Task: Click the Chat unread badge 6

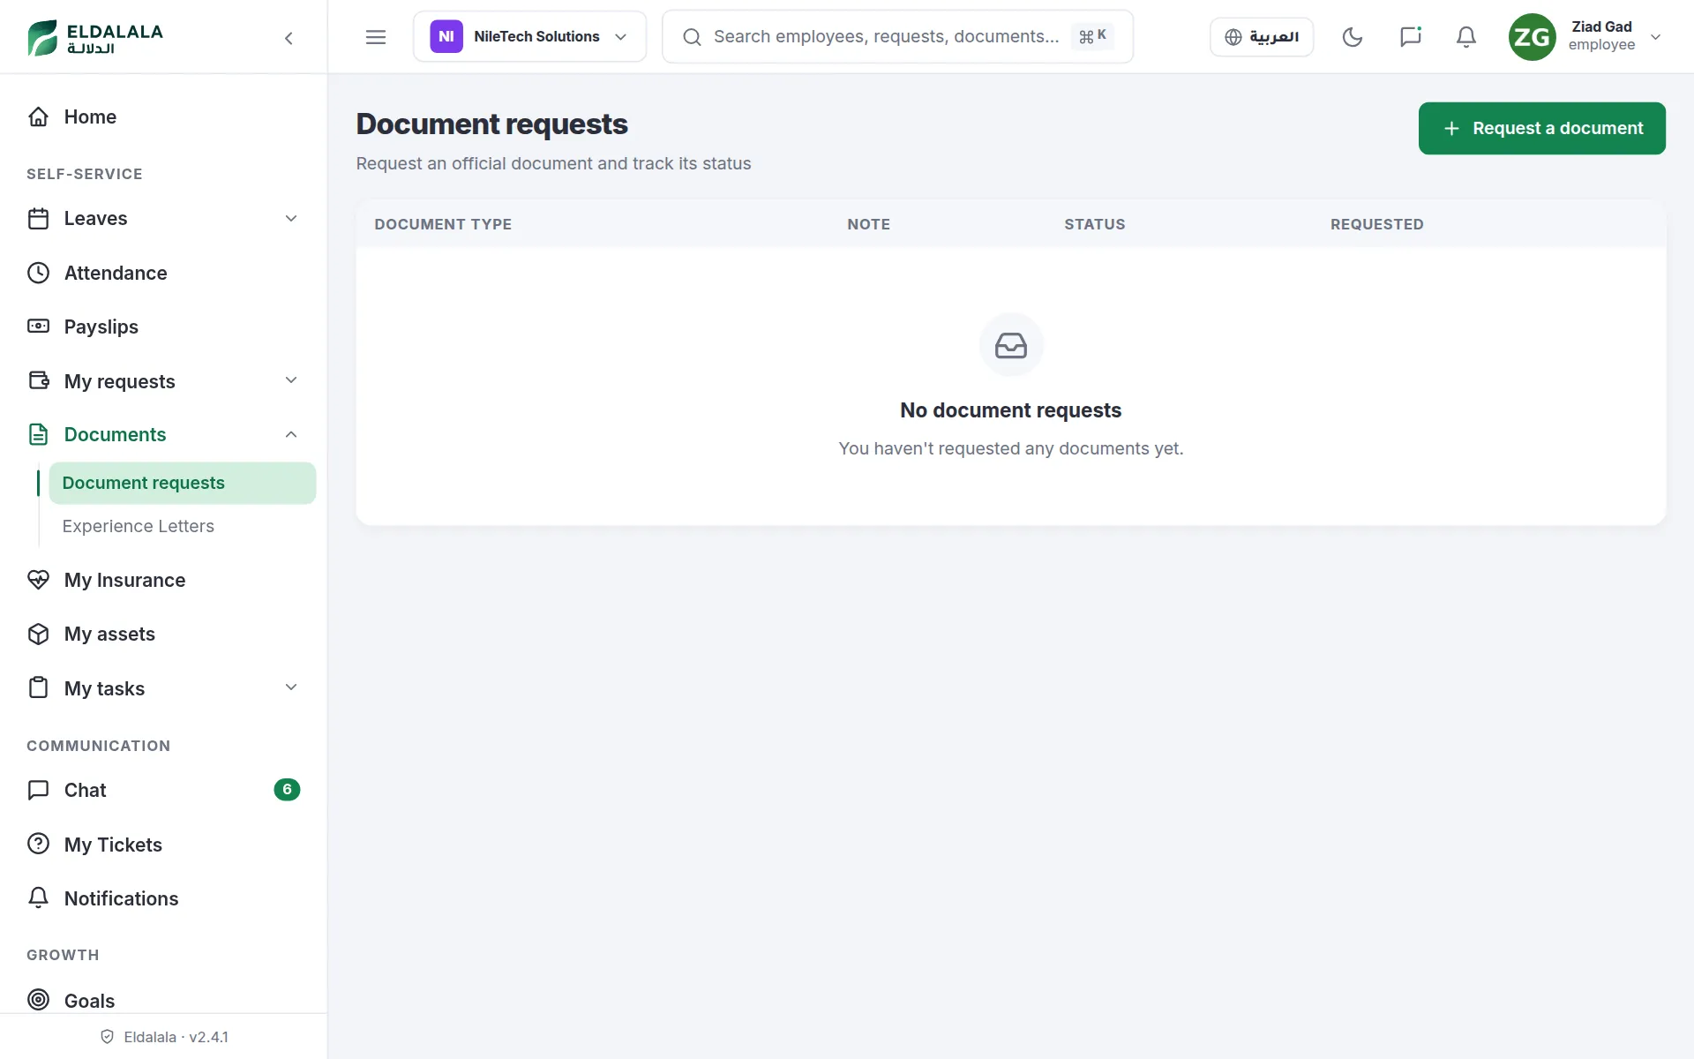Action: pos(287,790)
